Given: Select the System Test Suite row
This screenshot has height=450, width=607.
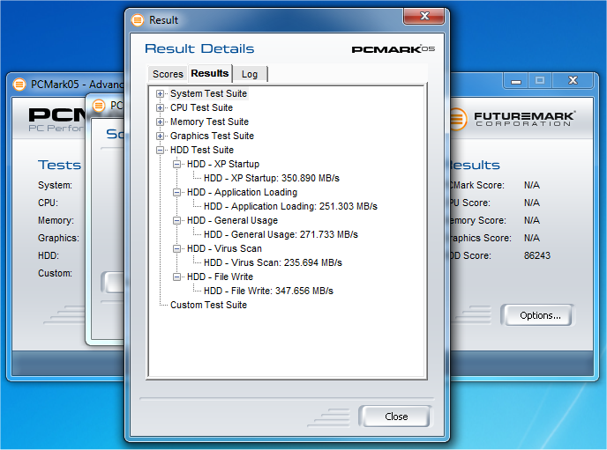Looking at the screenshot, I should (208, 94).
